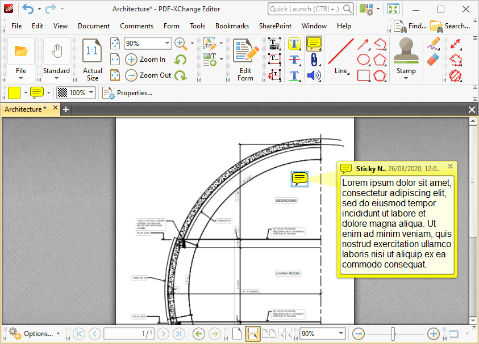Select the Sound annotation speaker tool
This screenshot has width=479, height=344.
pos(314,75)
